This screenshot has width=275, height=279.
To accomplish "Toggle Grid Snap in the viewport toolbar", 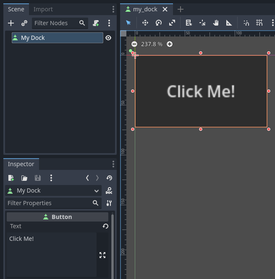I will pyautogui.click(x=259, y=23).
